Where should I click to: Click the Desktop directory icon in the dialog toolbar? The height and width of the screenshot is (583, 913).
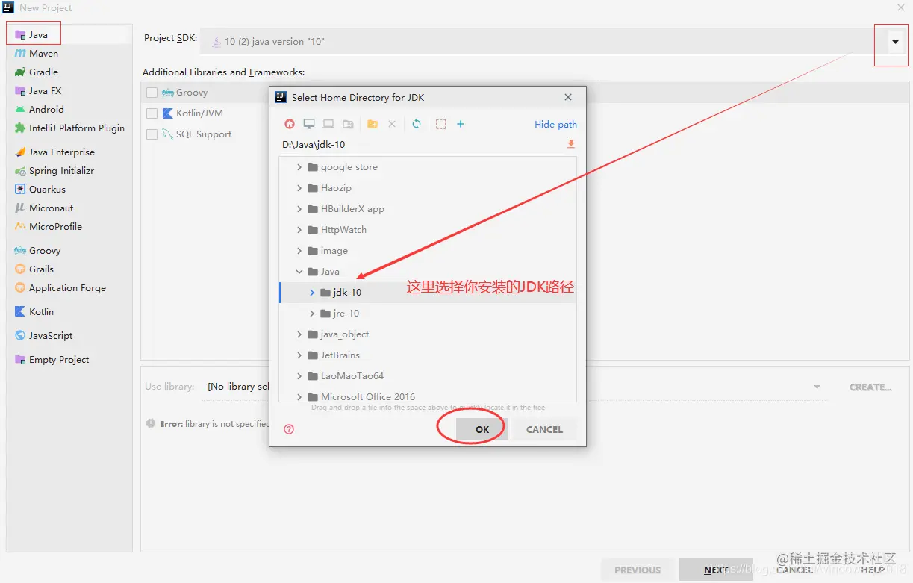click(309, 124)
